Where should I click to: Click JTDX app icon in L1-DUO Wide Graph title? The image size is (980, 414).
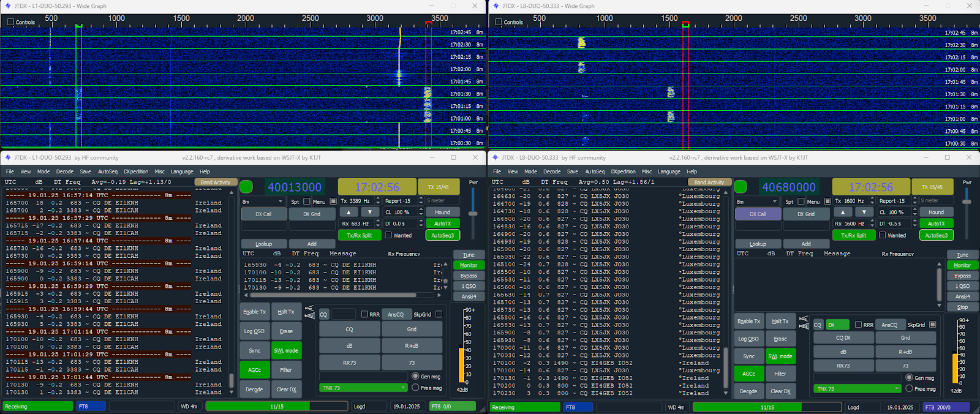(x=7, y=6)
